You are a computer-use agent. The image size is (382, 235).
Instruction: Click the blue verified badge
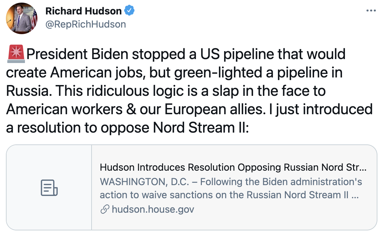coord(129,11)
